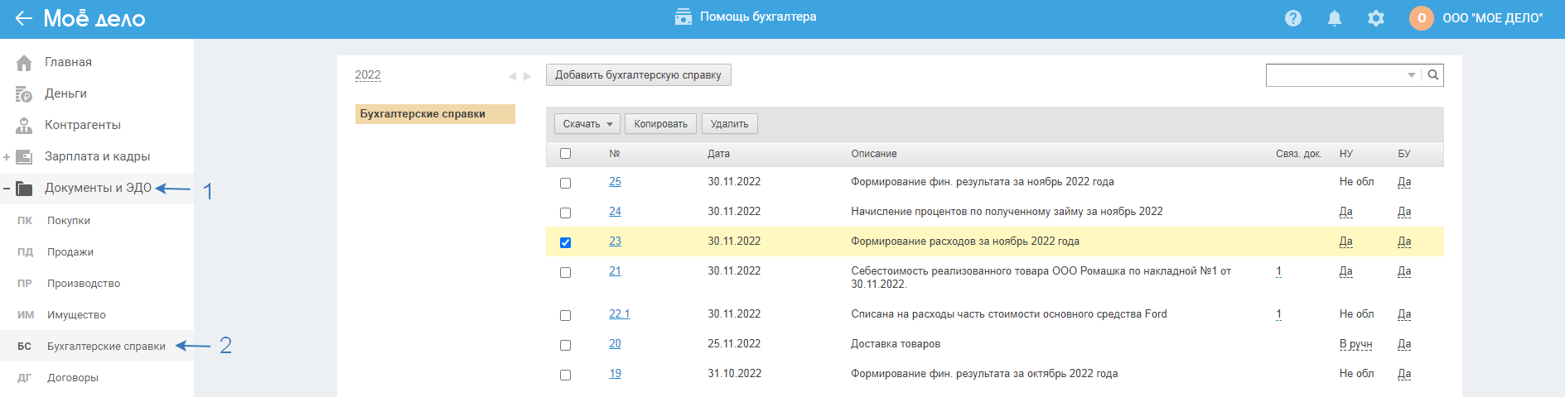
Task: Open the settings gear icon
Action: pyautogui.click(x=1375, y=18)
